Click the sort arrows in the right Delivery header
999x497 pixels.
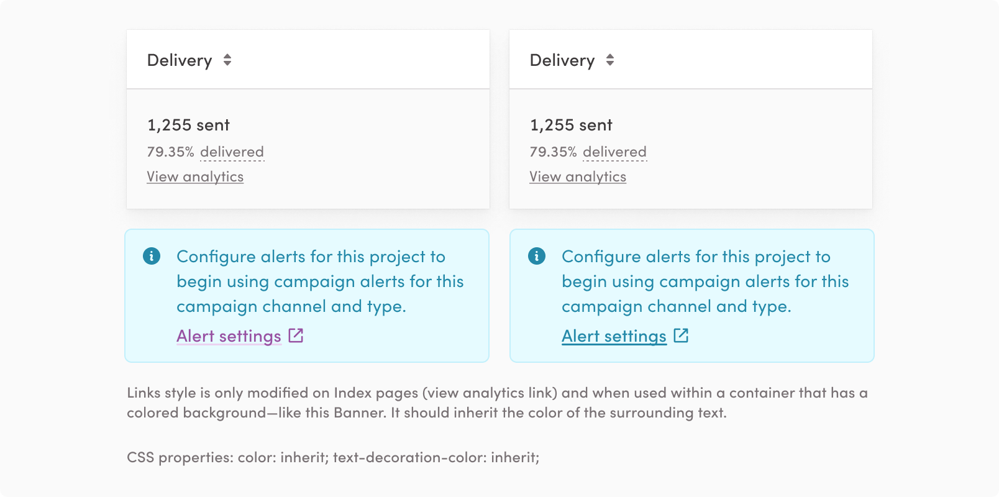coord(610,60)
